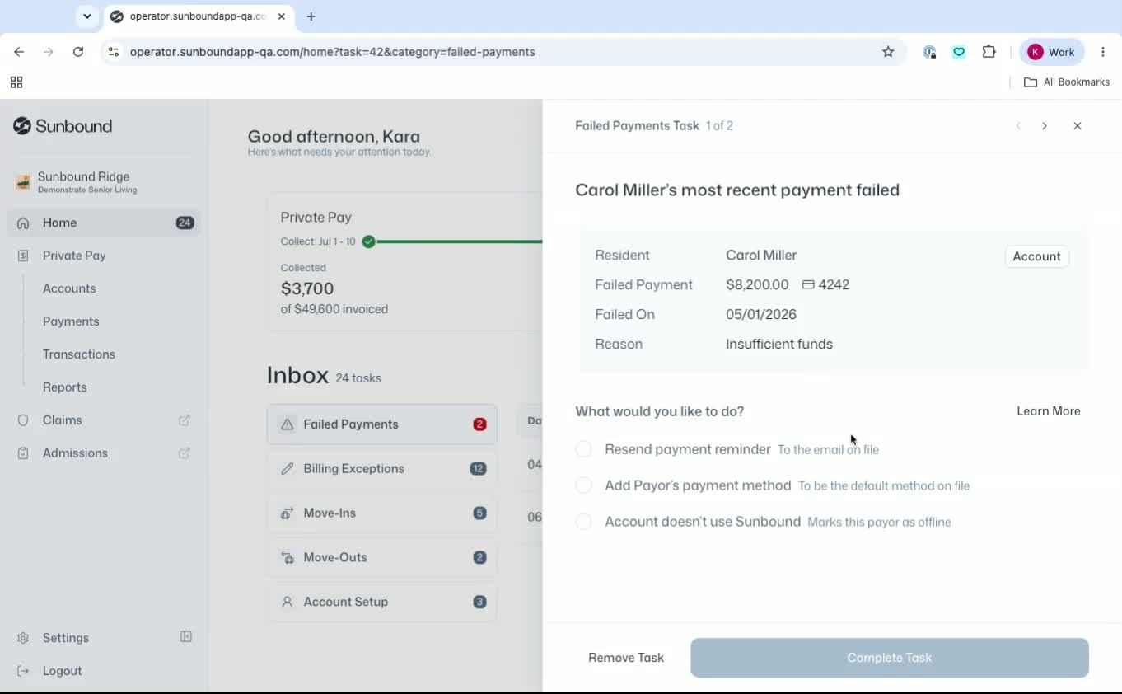Open browser extensions puzzle icon

tap(989, 52)
